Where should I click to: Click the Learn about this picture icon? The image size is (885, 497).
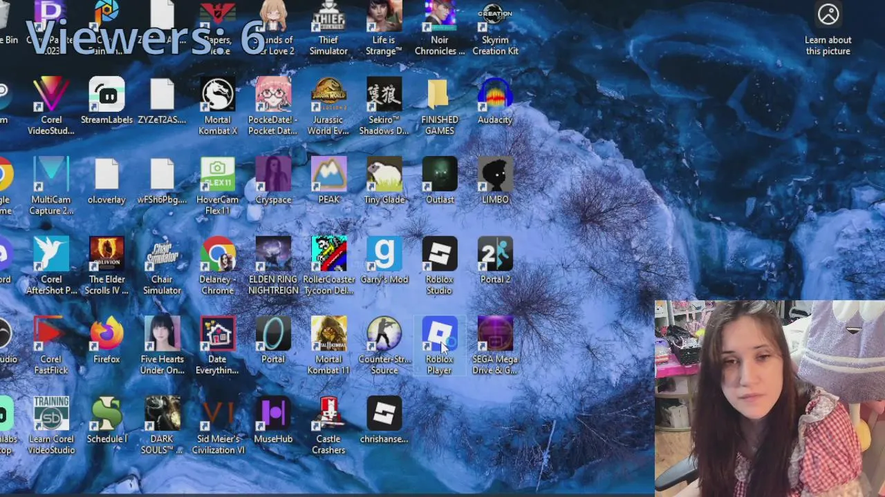pos(828,14)
